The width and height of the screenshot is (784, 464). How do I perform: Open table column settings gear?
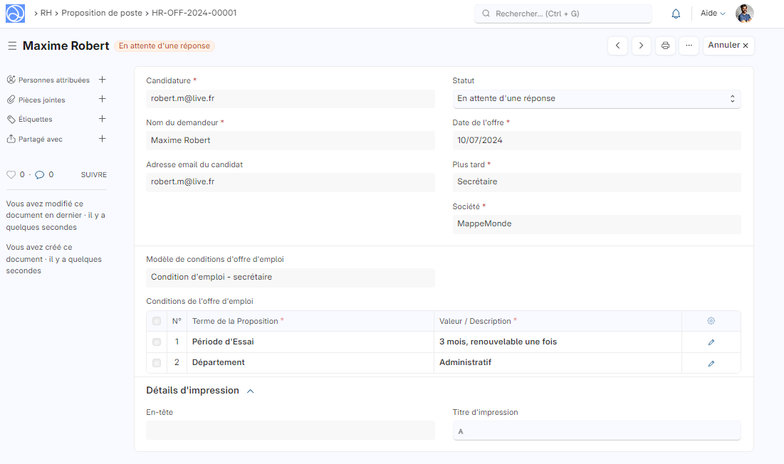[711, 321]
